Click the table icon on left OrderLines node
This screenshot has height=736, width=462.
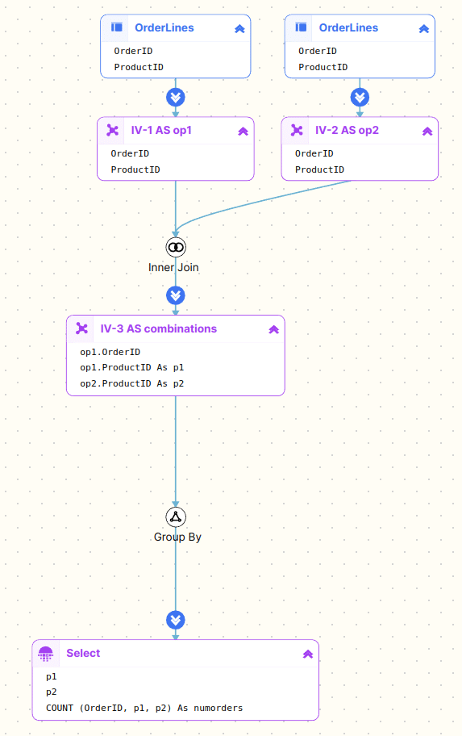[116, 27]
